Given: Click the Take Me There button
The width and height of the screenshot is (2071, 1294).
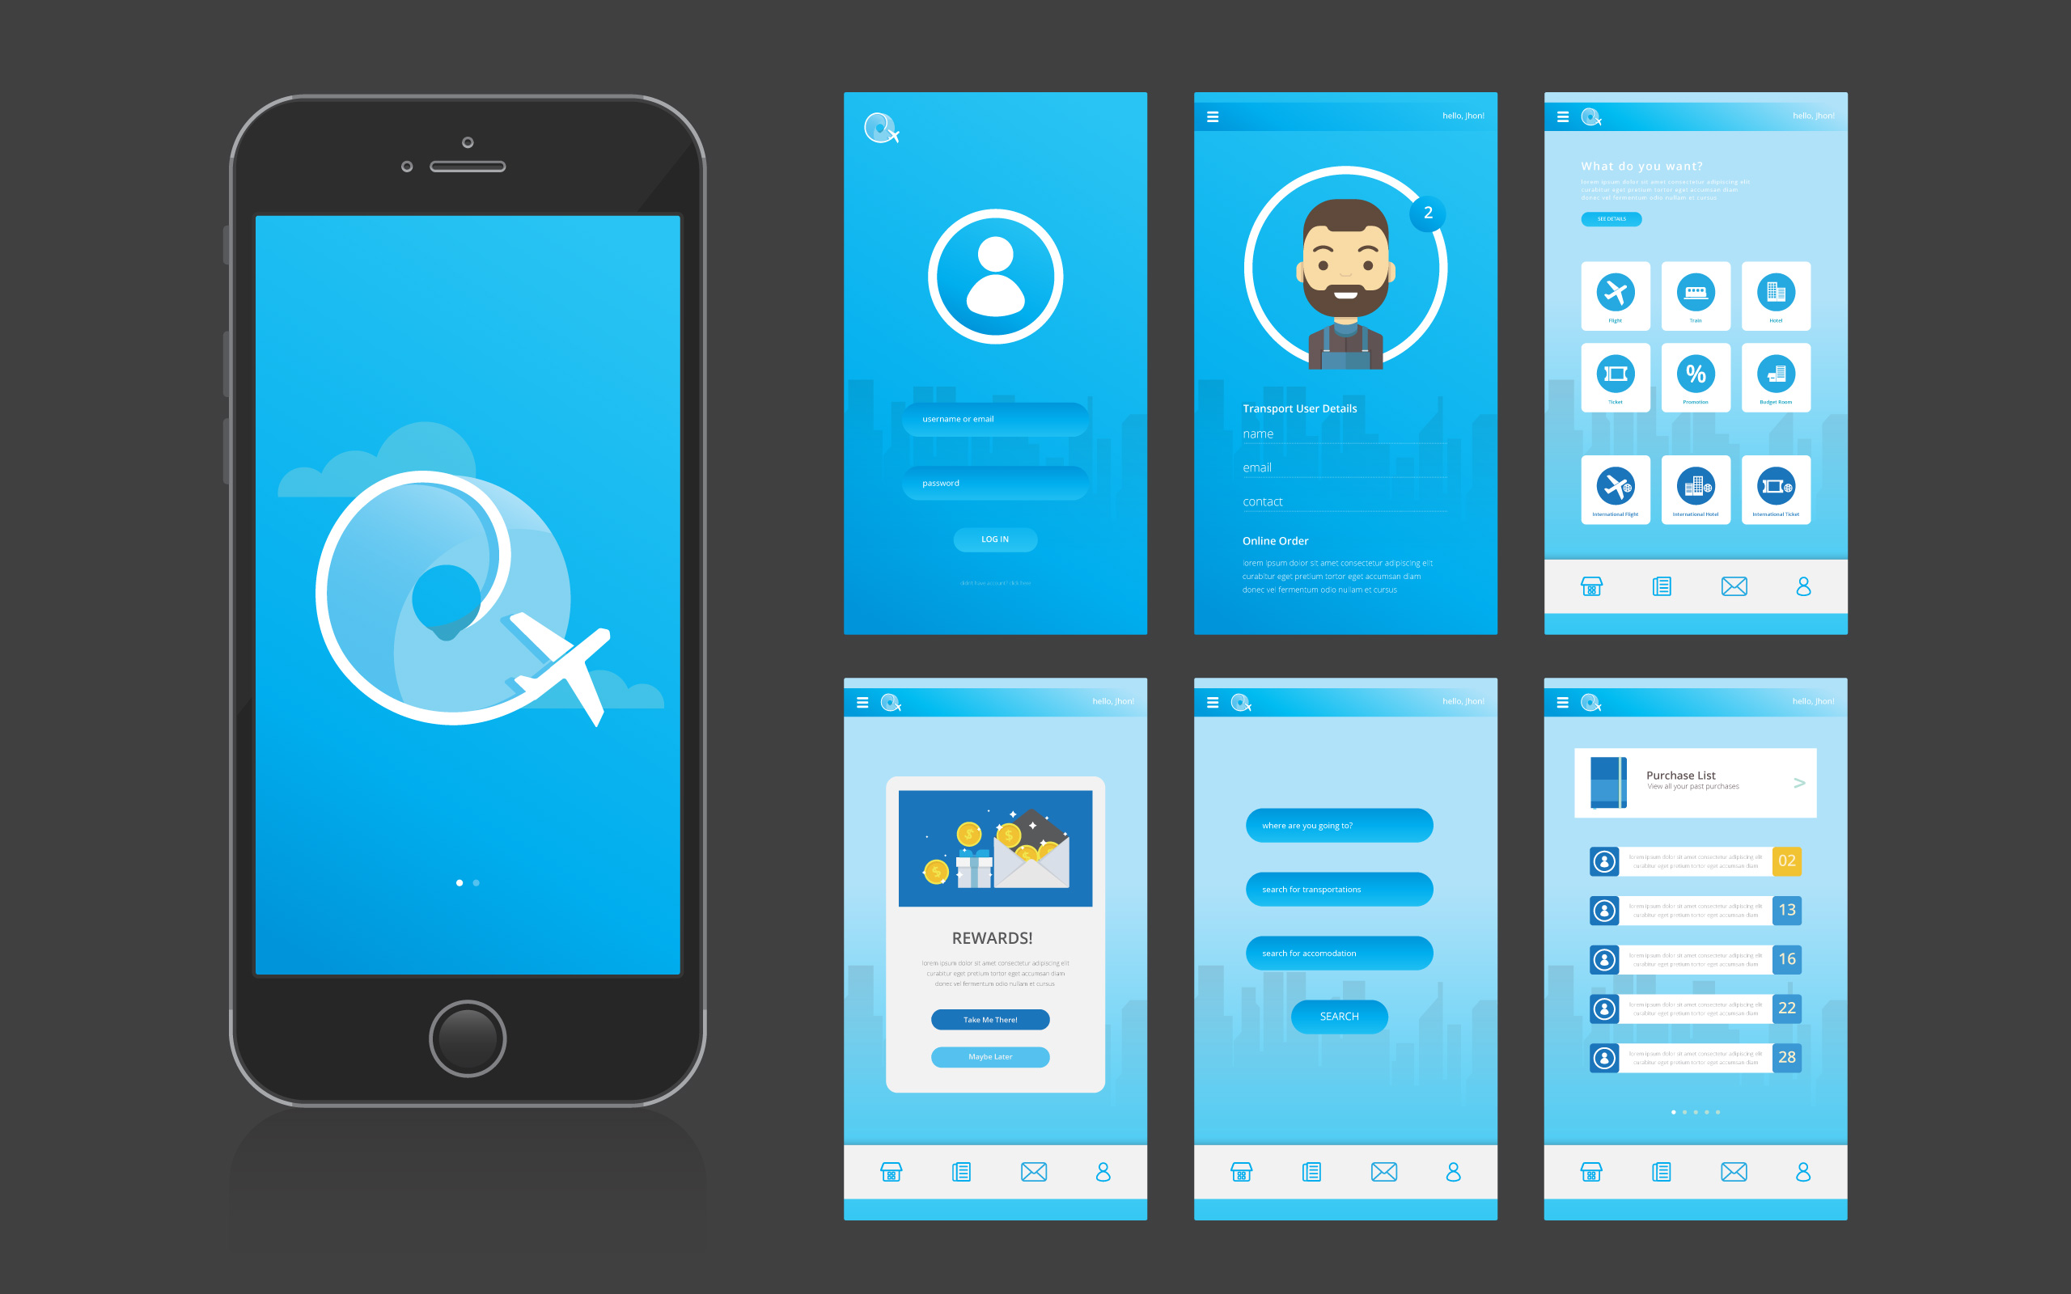Looking at the screenshot, I should click(992, 1017).
